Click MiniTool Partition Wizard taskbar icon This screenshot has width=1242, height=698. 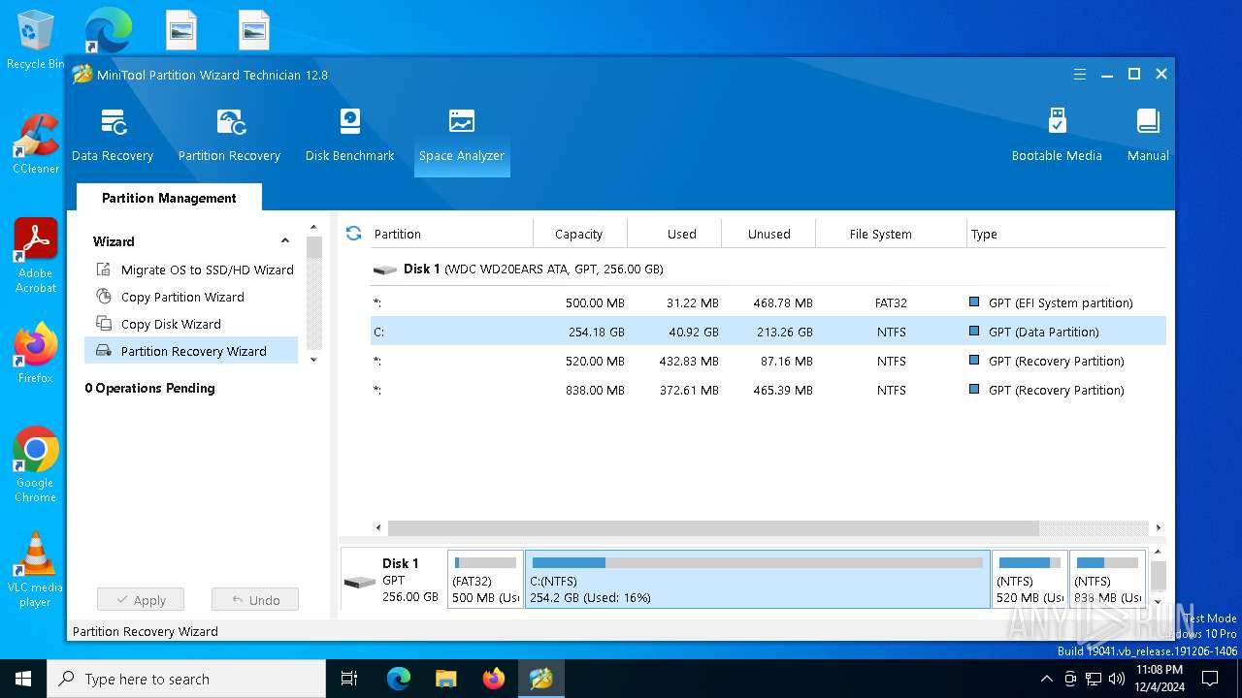(x=540, y=679)
